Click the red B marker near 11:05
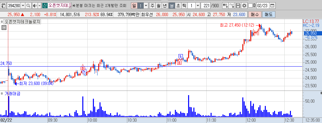The width and height of the screenshot is (322, 123). (x=179, y=63)
